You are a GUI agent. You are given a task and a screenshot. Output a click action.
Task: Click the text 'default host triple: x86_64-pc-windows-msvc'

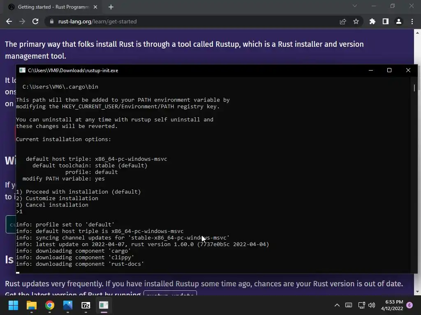tap(96, 159)
